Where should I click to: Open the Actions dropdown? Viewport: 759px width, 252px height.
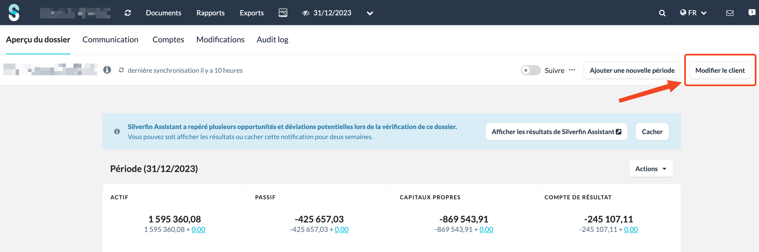pos(651,168)
